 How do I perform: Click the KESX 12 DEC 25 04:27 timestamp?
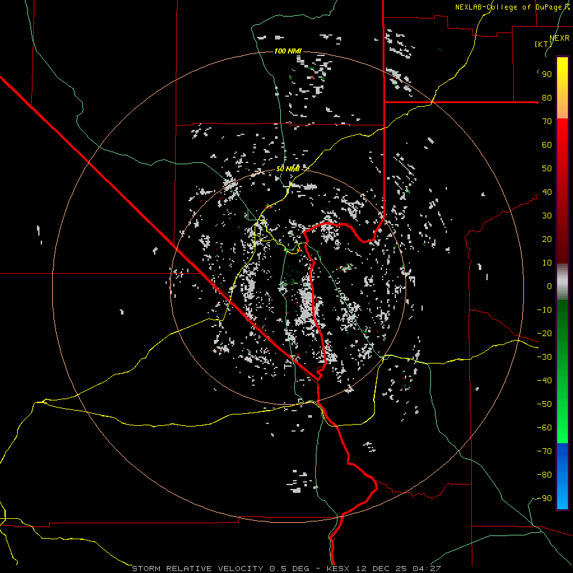point(384,569)
